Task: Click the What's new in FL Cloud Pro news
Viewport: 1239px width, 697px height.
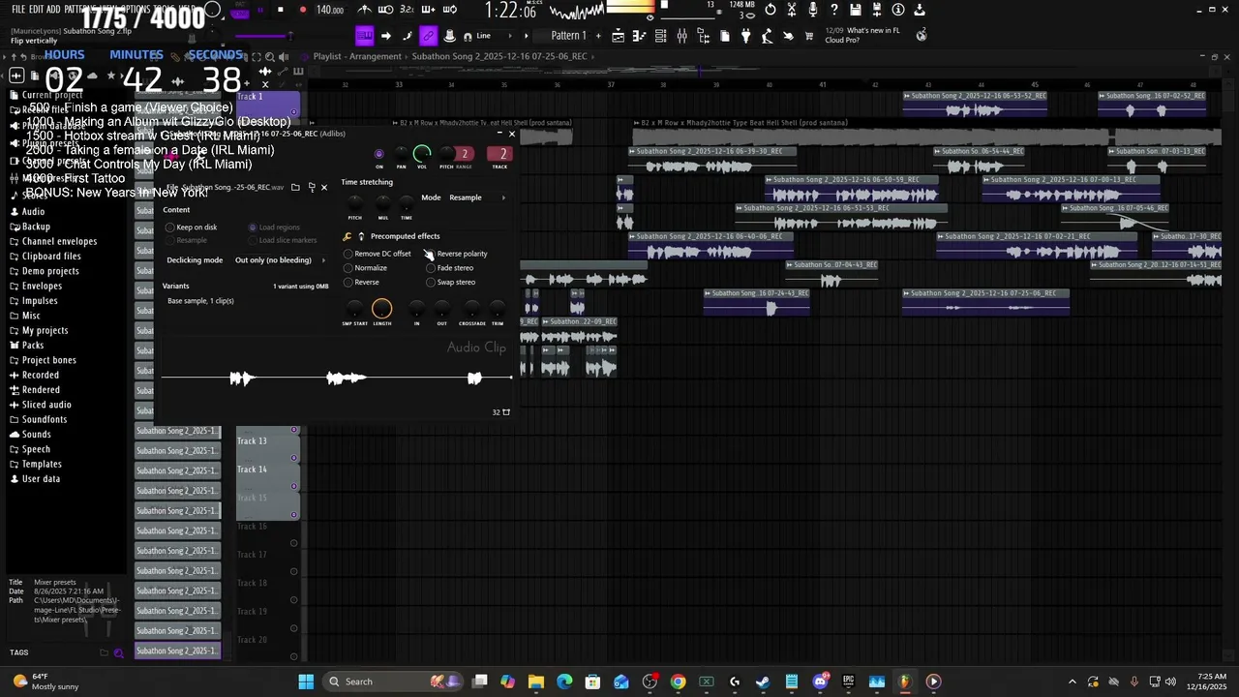Action: (861, 35)
